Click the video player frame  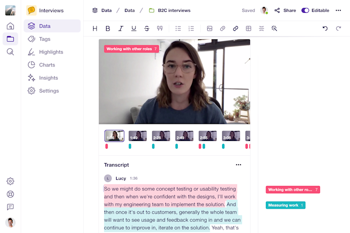click(175, 82)
